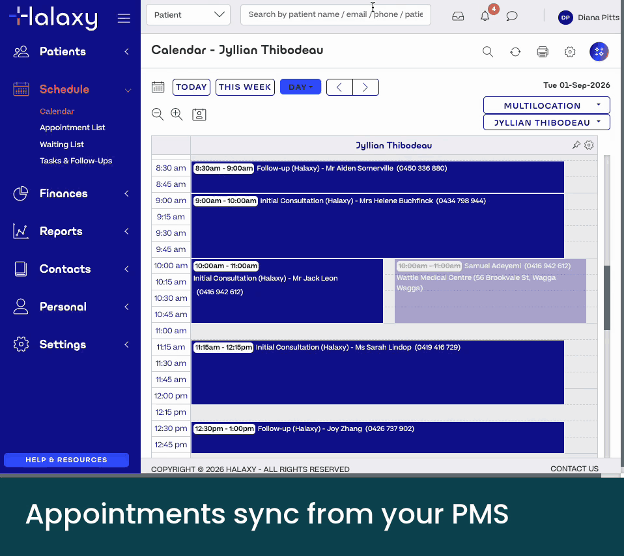Screen dimensions: 624x556
Task: Collapse the Schedule menu chevron
Action: (128, 90)
